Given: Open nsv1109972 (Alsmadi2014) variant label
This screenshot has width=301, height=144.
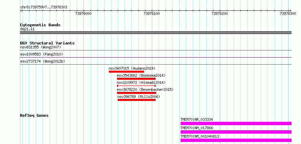Looking at the screenshot, I should pyautogui.click(x=141, y=82).
